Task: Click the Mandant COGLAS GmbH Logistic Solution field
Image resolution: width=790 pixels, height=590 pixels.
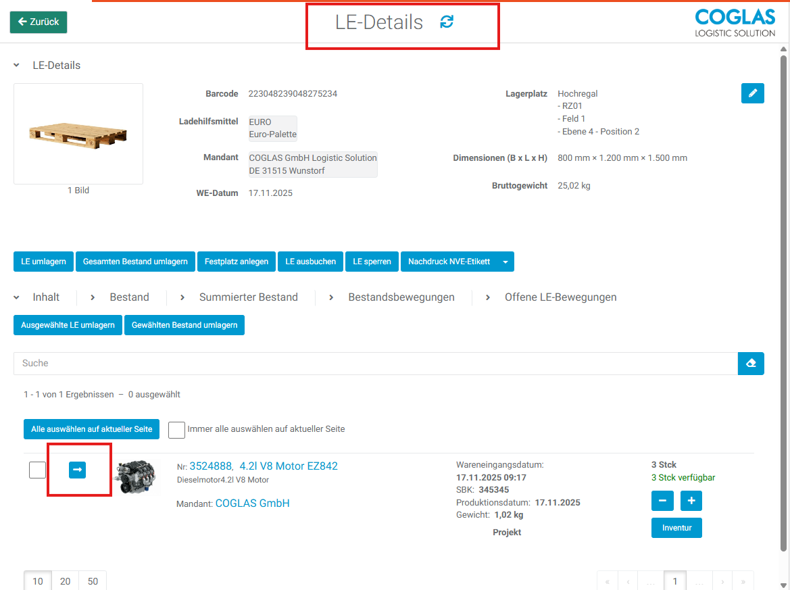Action: pos(313,164)
